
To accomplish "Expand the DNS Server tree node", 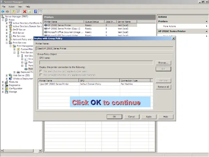I will pos(7,33).
